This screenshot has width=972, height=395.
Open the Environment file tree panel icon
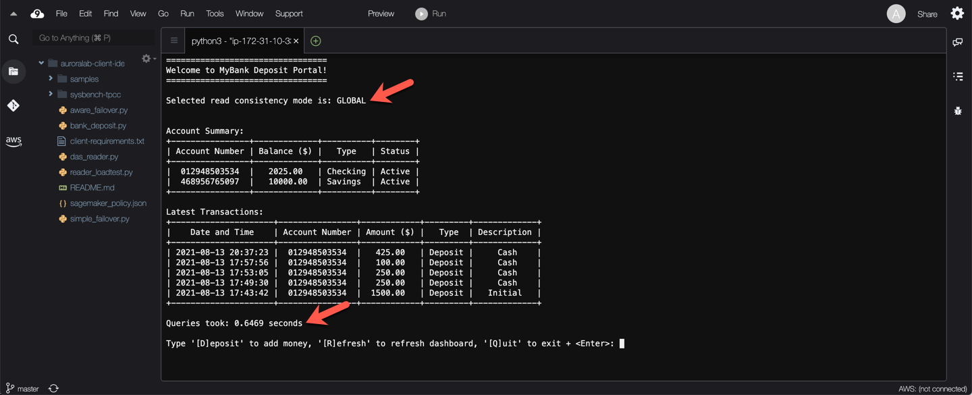coord(13,72)
